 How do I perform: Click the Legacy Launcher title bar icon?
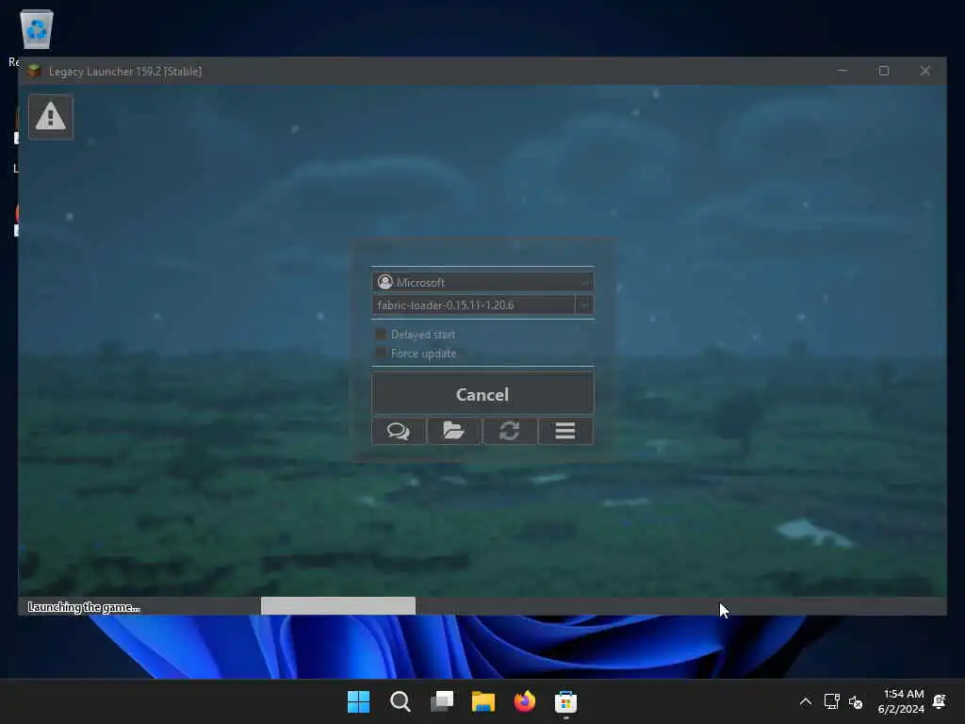coord(35,71)
